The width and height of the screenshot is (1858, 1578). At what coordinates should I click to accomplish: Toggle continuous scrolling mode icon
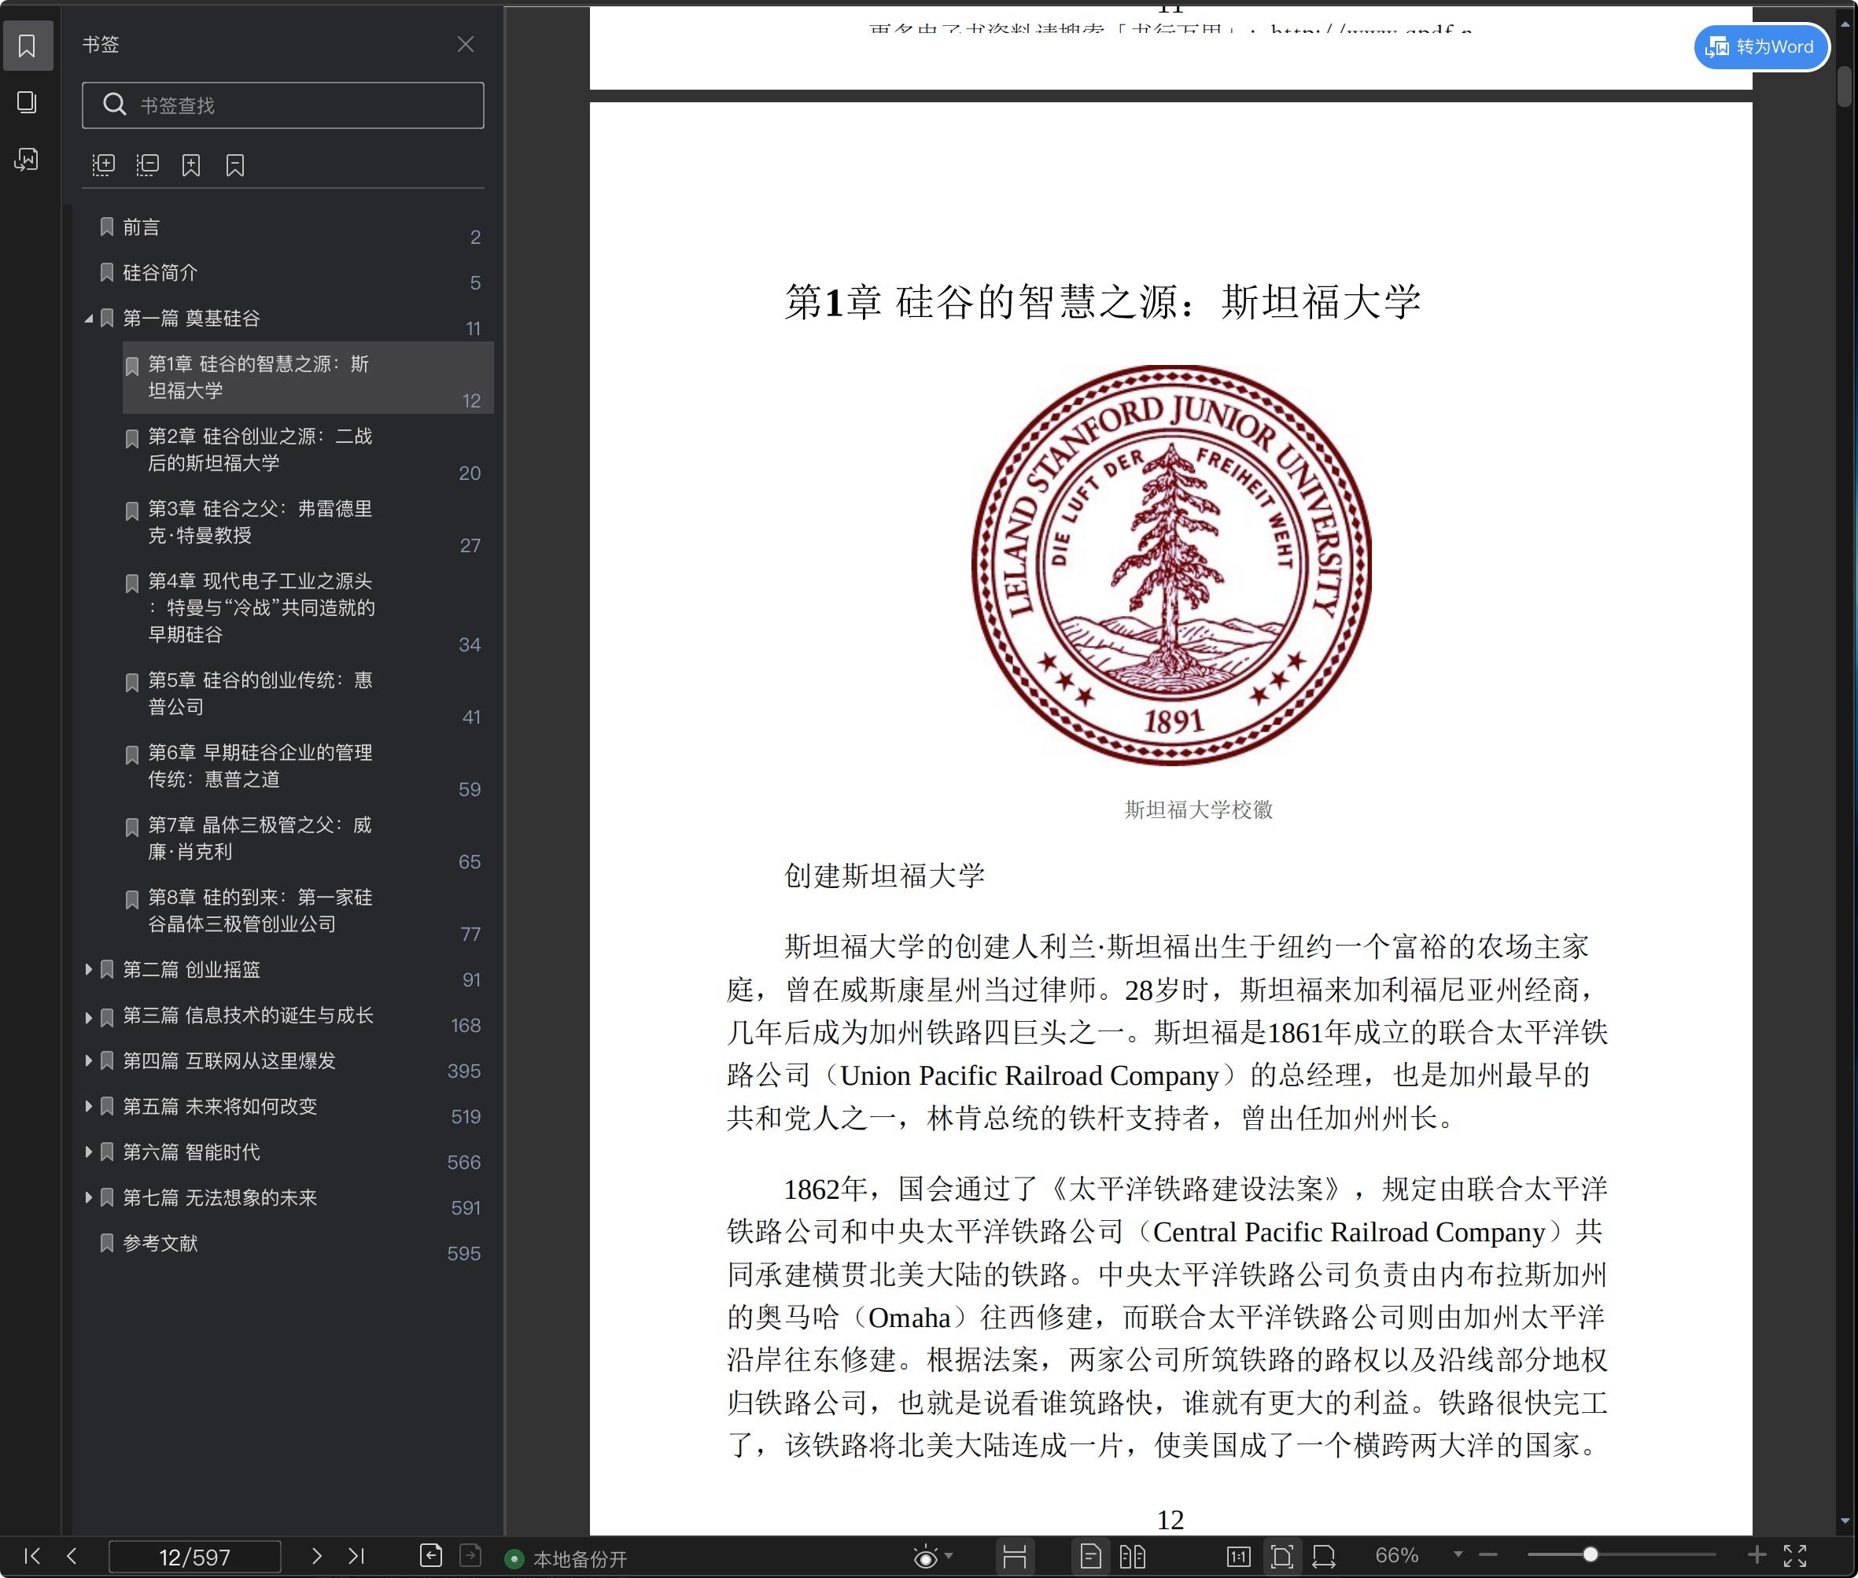click(1015, 1557)
